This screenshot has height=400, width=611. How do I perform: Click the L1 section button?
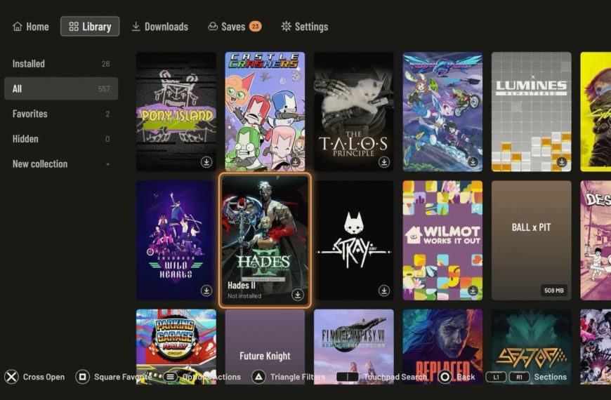[496, 377]
